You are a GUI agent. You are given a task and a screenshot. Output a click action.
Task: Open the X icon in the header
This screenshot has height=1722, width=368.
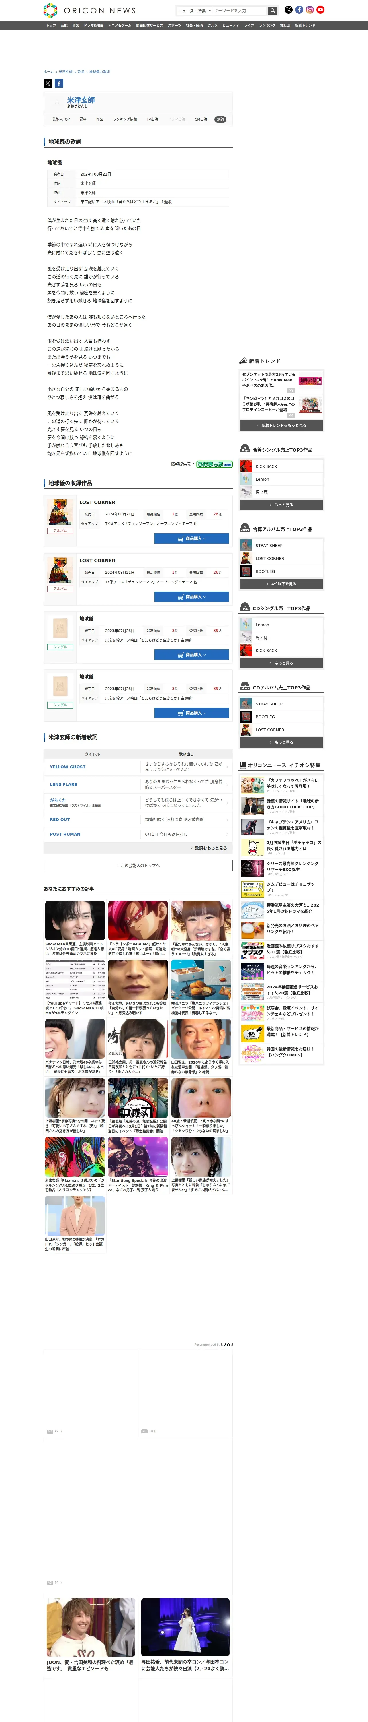click(x=289, y=10)
